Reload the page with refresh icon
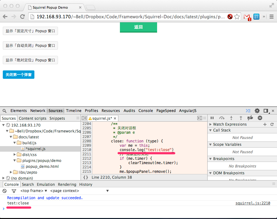277x219 pixels. (x=22, y=17)
